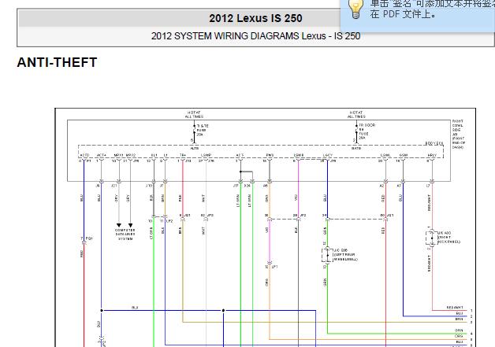Click the RIGHT COWL SIDE J/B label

tap(459, 135)
